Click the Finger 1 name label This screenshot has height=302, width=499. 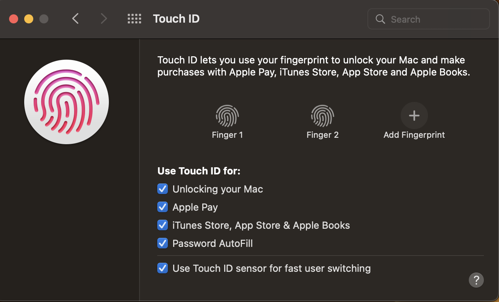click(227, 135)
